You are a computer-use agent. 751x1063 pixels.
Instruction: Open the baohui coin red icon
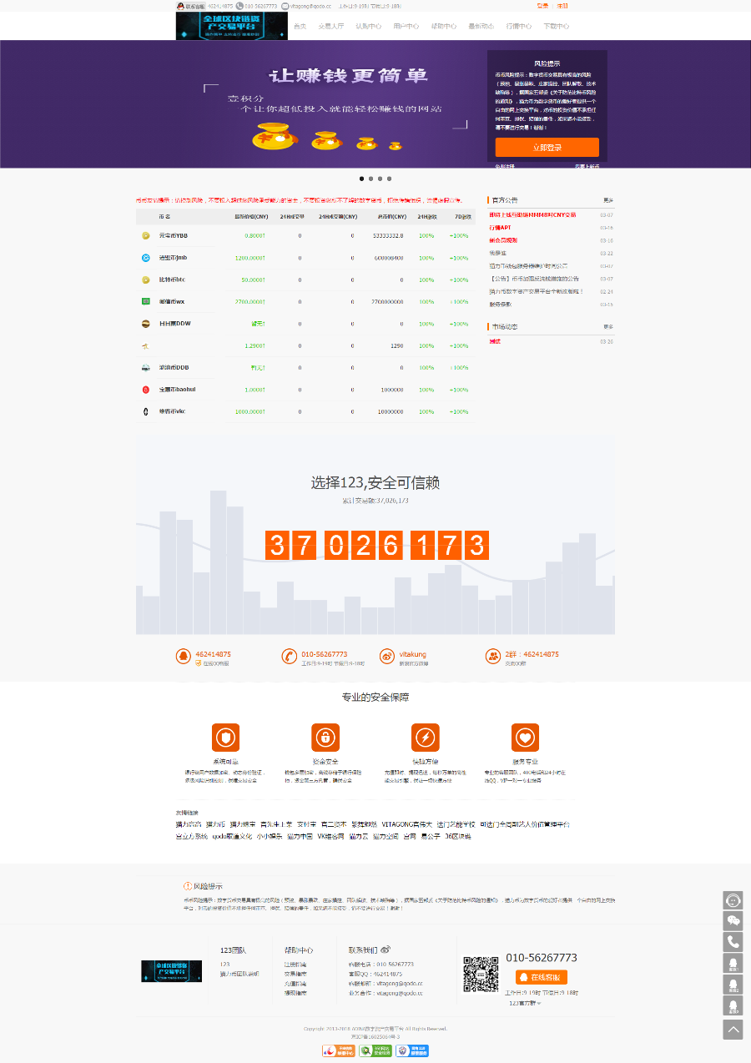pos(146,390)
